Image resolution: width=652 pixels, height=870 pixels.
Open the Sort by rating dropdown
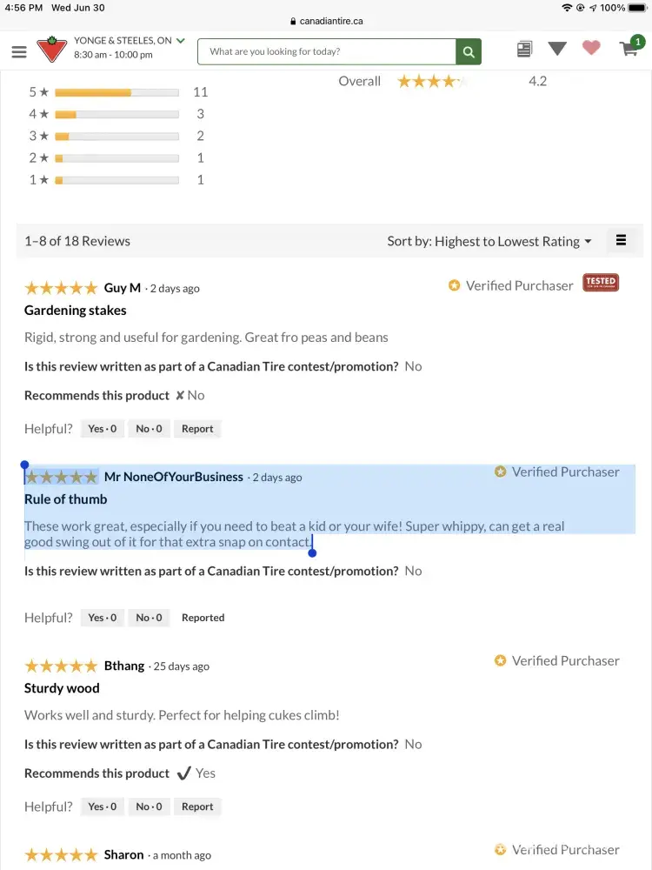[489, 241]
